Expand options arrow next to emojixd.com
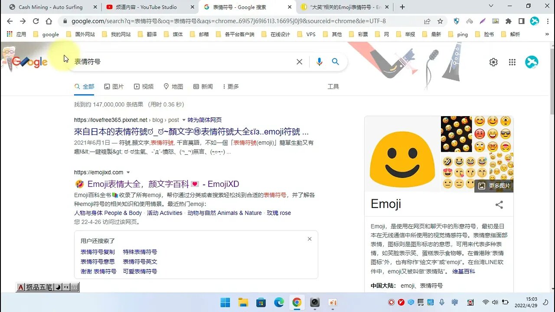Screen dimensions: 555x312 pos(128,172)
